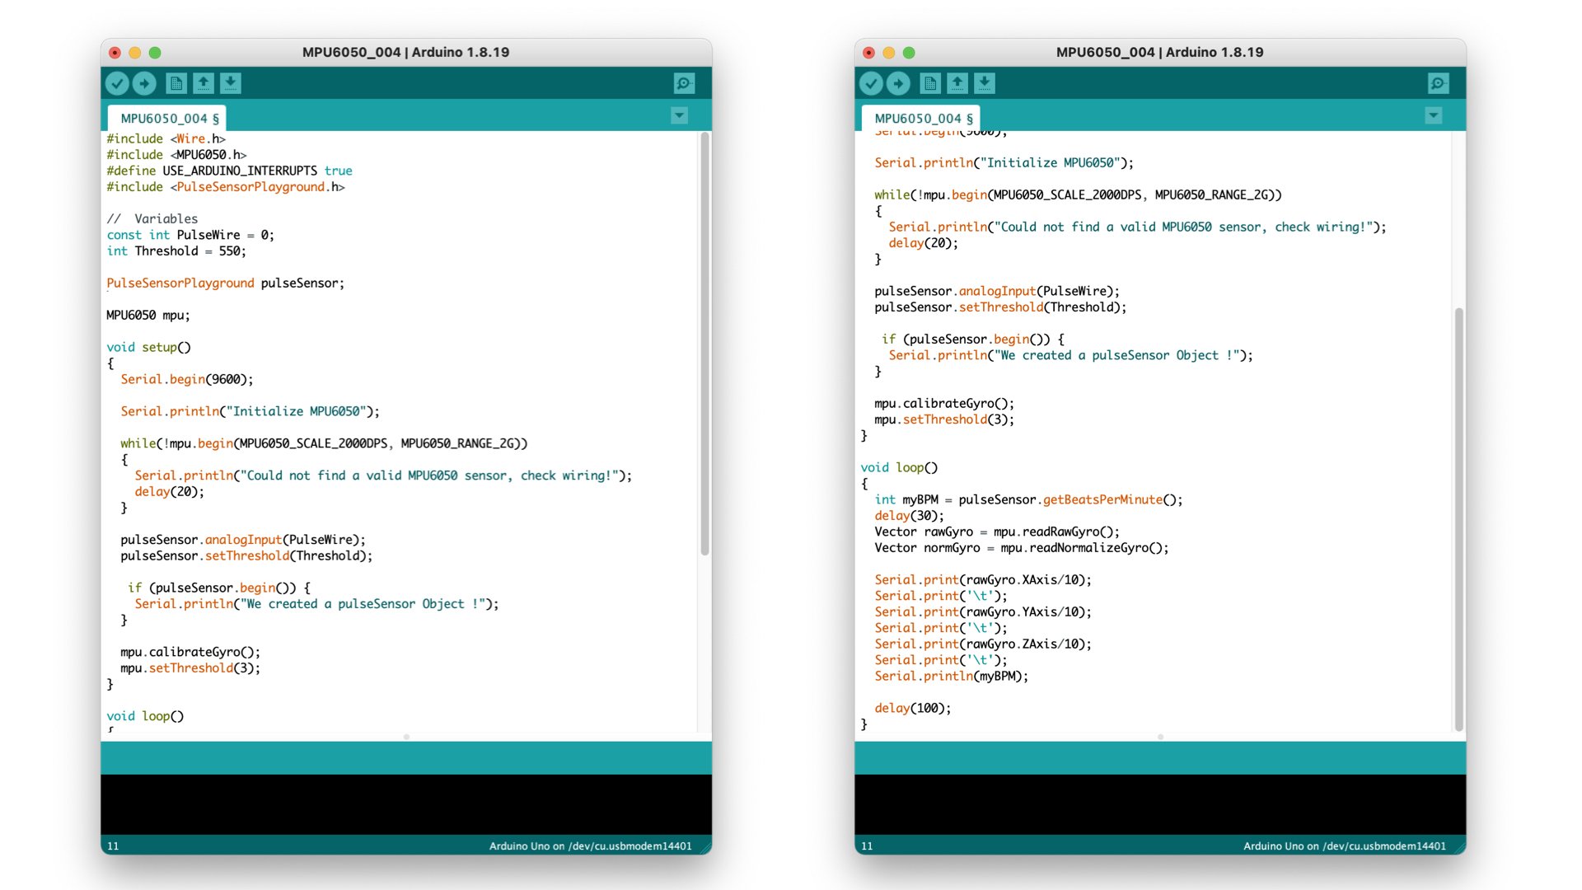
Task: Click 'mpu.calibrateGyro();' in right editor
Action: click(944, 403)
